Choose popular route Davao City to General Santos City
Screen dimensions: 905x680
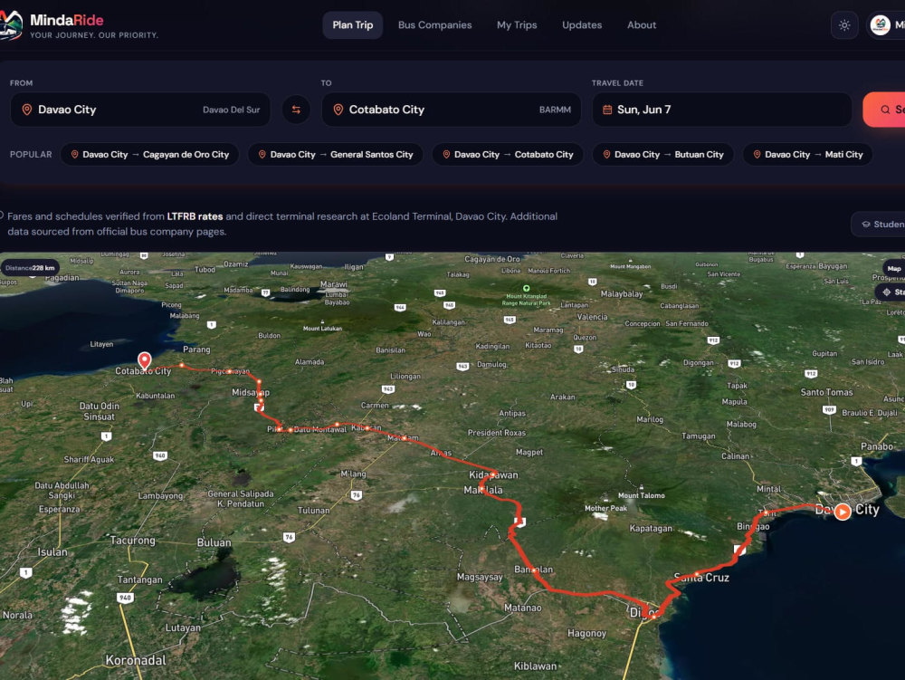[336, 155]
